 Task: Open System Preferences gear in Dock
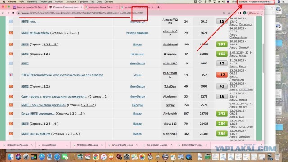pos(127,157)
